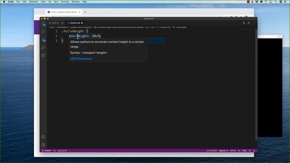Open the Run menu
This screenshot has height=163, width=290.
pos(56,2)
